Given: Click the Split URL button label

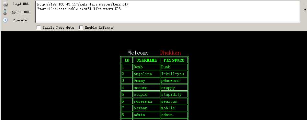Looking at the screenshot, I should click(21, 12).
